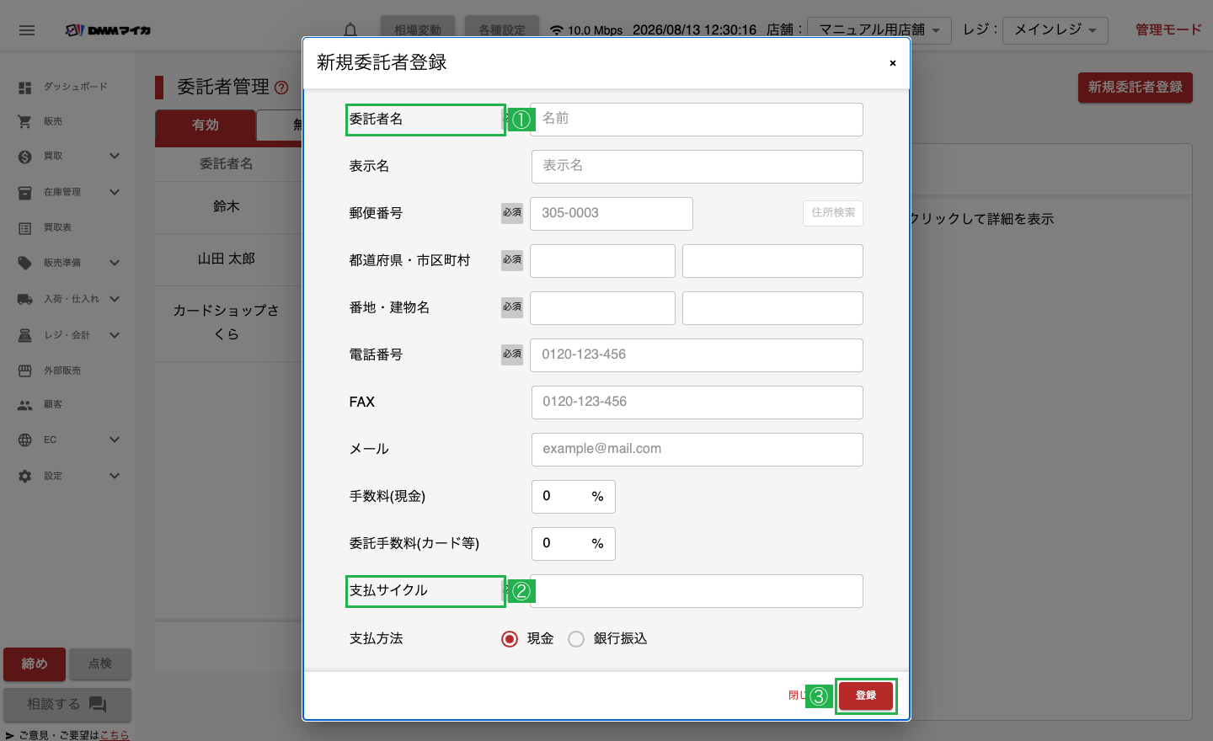
Task: Select the 現金 payment radio button
Action: (x=510, y=639)
